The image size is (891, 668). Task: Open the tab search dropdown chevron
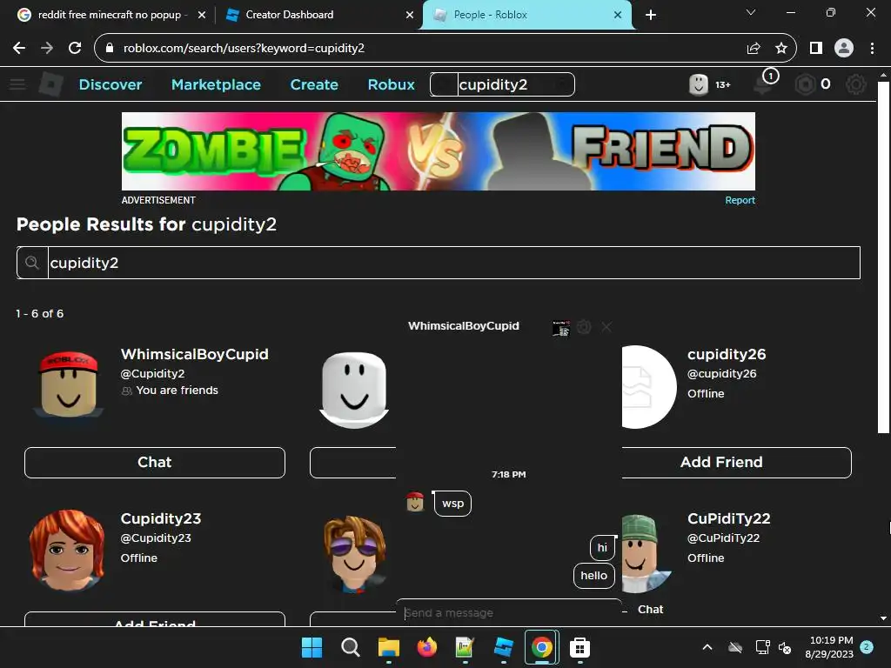[x=751, y=12]
